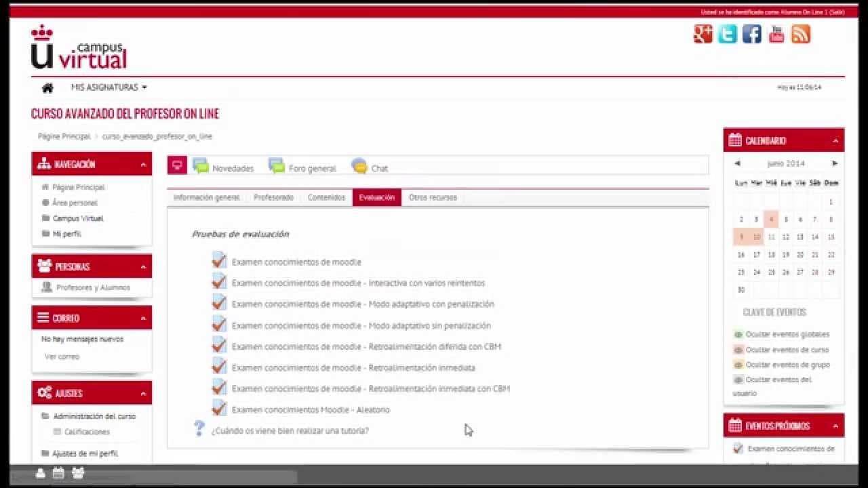
Task: Open the Mis Asignaturas dropdown menu
Action: point(108,87)
